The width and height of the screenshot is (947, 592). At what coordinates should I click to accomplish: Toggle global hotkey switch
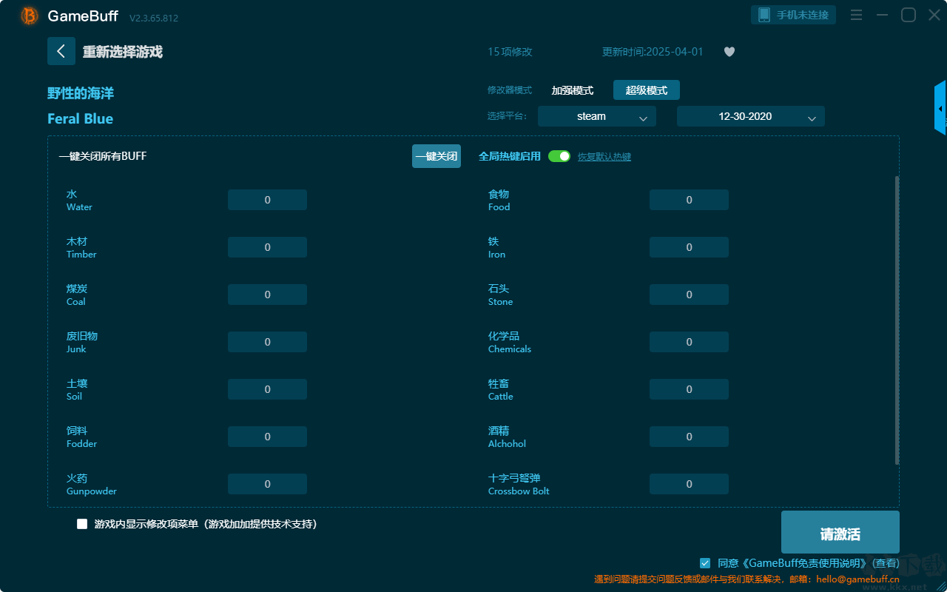pyautogui.click(x=559, y=156)
